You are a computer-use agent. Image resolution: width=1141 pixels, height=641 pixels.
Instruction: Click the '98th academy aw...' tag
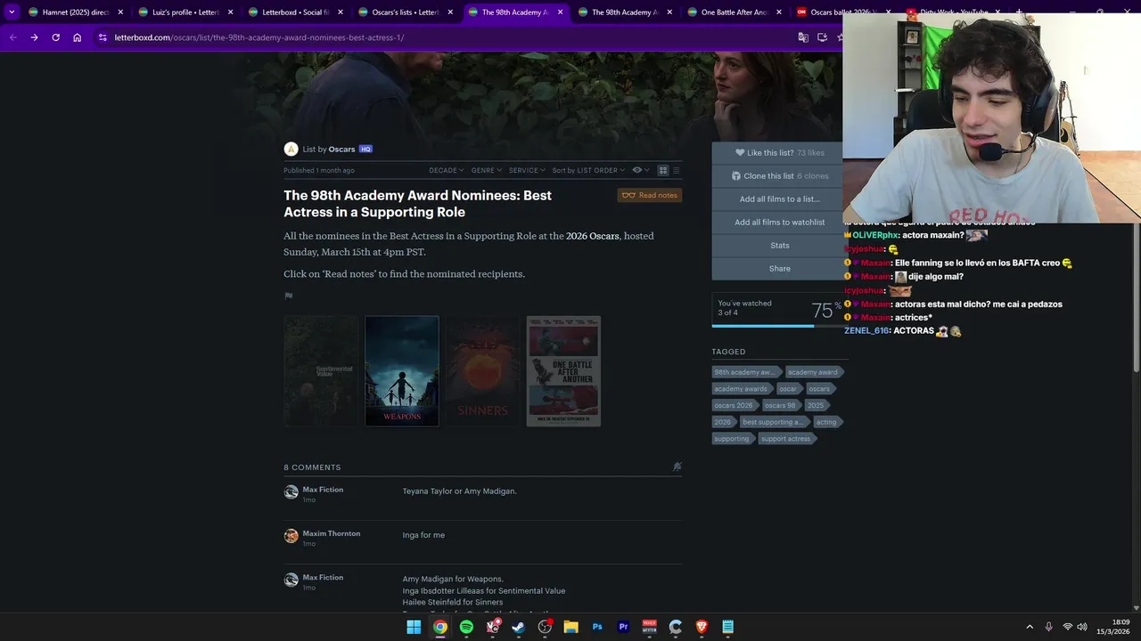tap(745, 372)
